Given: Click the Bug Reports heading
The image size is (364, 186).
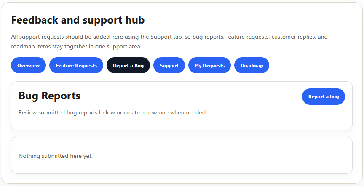Looking at the screenshot, I should [x=49, y=96].
